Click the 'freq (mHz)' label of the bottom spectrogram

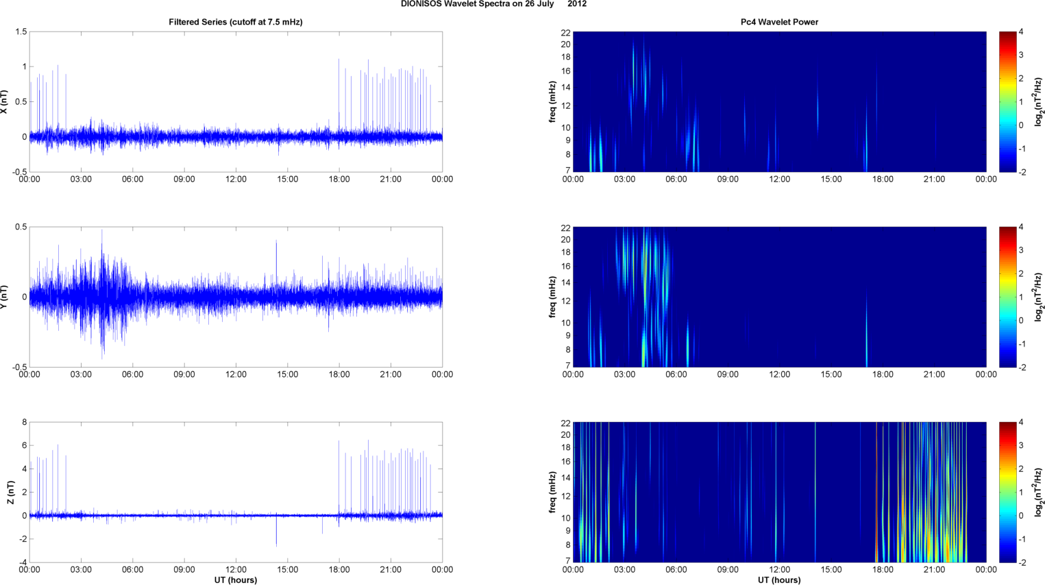pyautogui.click(x=552, y=492)
